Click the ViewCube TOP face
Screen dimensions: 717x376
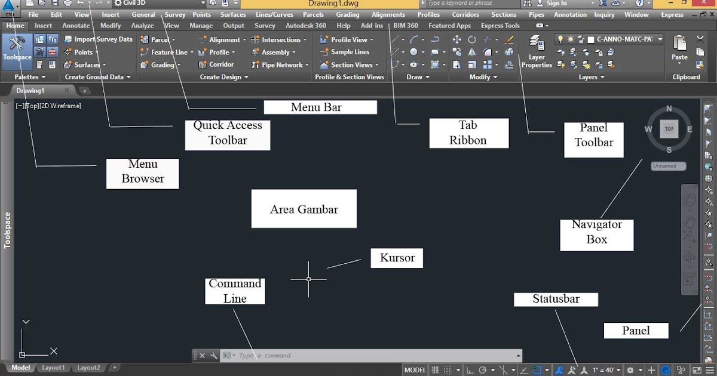click(669, 129)
